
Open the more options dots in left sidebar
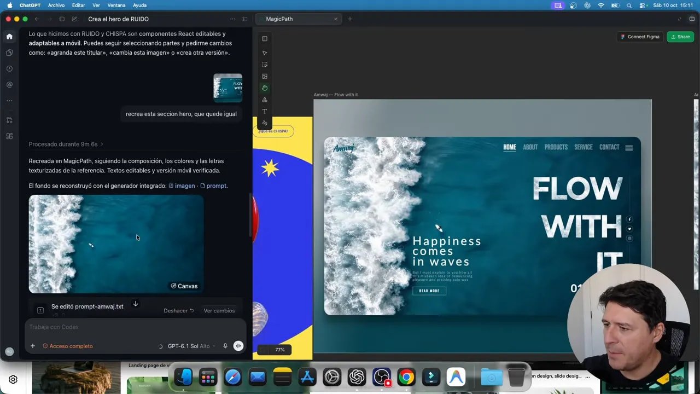[x=9, y=101]
